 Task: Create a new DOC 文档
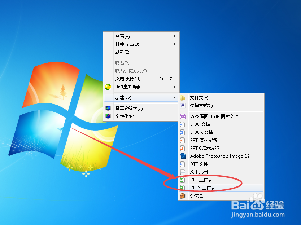pyautogui.click(x=221, y=124)
